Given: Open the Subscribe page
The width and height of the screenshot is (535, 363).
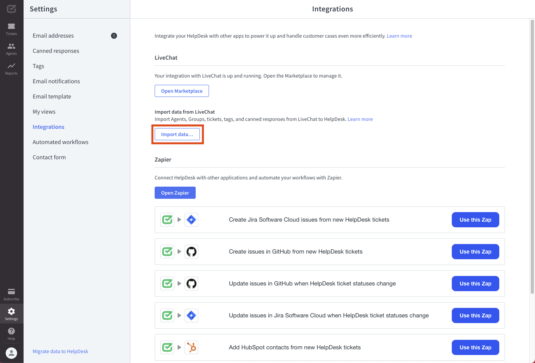Looking at the screenshot, I should [11, 294].
